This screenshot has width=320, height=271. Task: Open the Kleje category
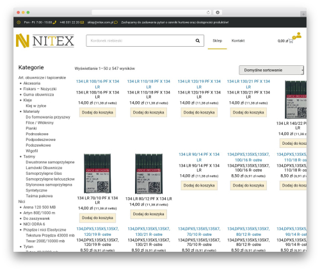28,100
